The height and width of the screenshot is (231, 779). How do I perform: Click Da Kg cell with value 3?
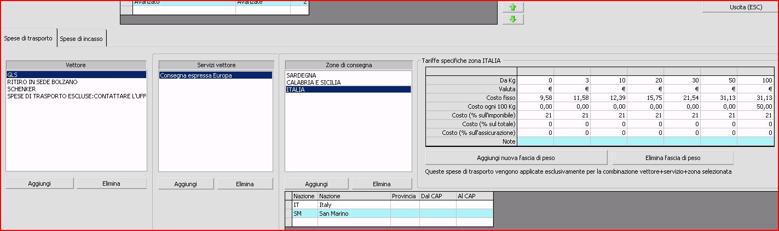click(x=572, y=80)
